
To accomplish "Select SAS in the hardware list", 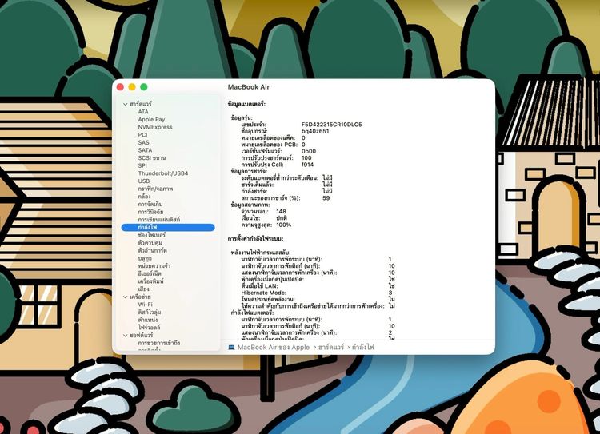I will (143, 142).
